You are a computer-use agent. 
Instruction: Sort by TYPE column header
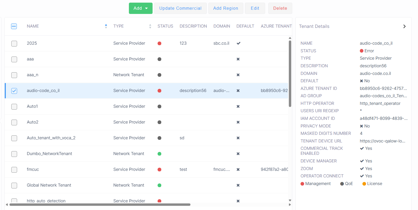(119, 26)
